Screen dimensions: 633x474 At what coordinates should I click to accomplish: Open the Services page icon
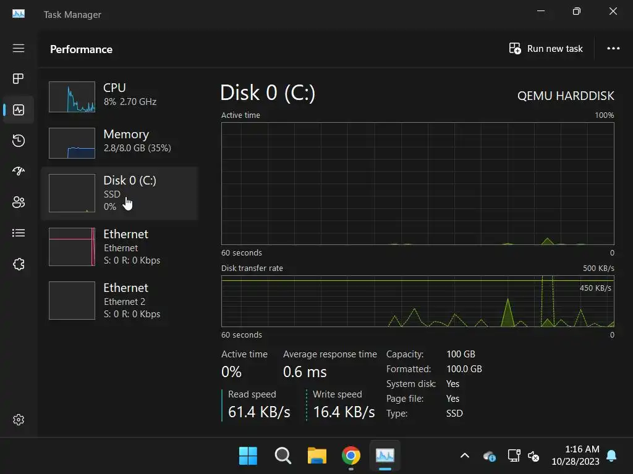(19, 264)
